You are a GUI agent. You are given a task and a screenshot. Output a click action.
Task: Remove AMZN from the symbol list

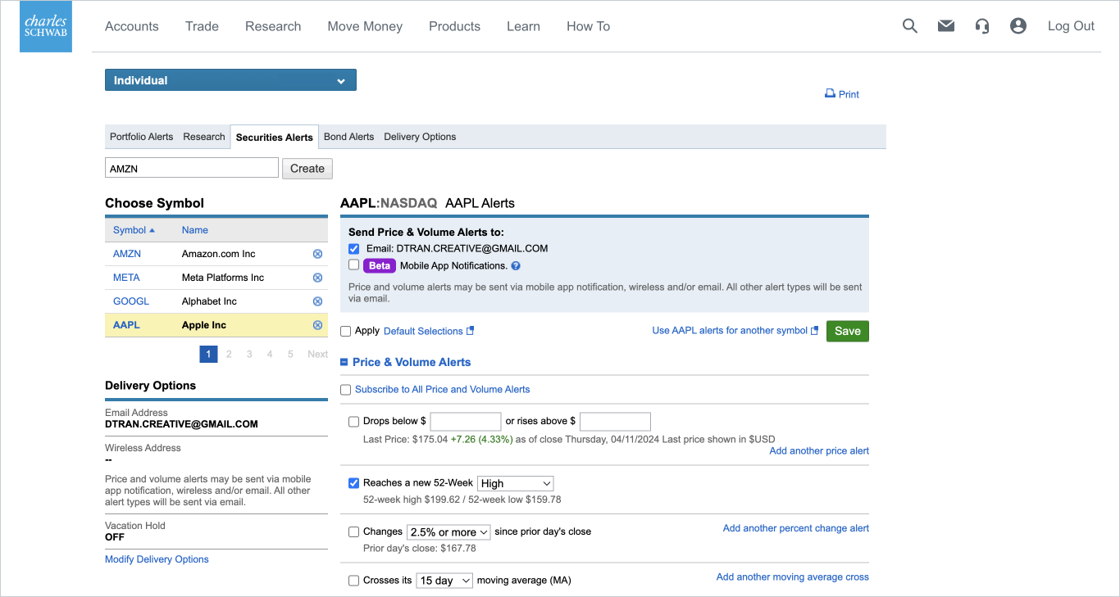coord(318,254)
